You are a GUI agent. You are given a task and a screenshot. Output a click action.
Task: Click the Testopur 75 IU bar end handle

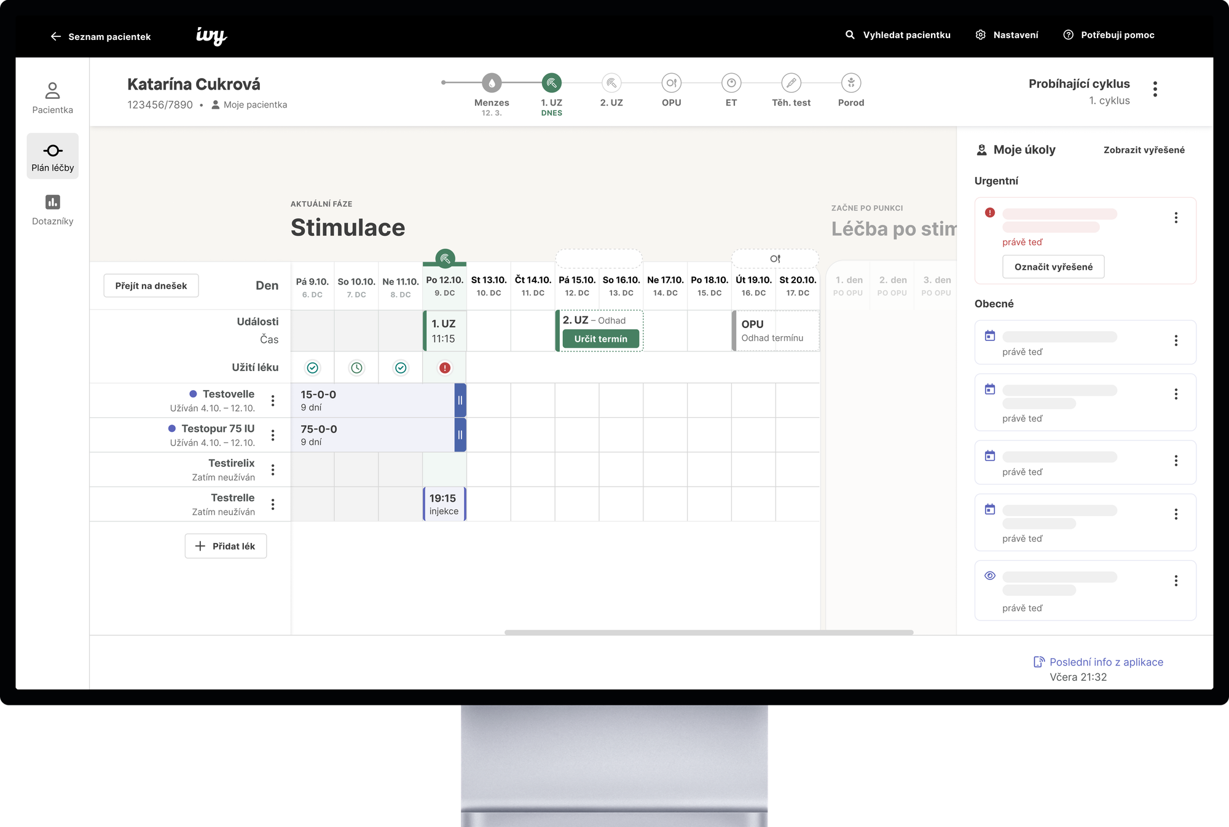pyautogui.click(x=460, y=435)
